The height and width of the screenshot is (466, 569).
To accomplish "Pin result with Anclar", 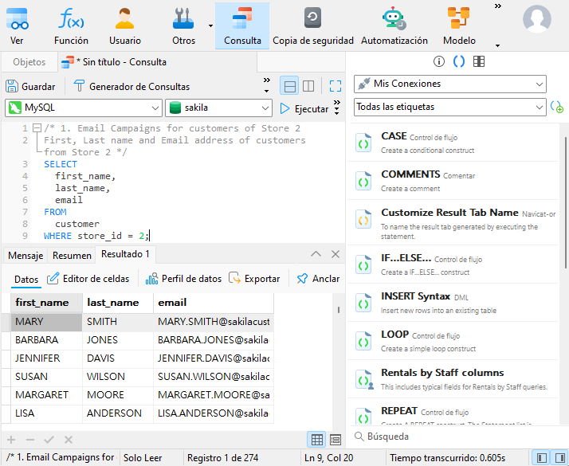I will 318,279.
